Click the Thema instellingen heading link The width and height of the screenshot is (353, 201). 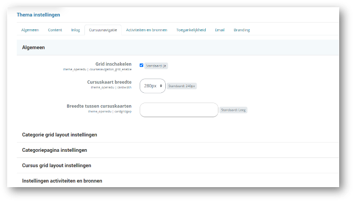(38, 15)
